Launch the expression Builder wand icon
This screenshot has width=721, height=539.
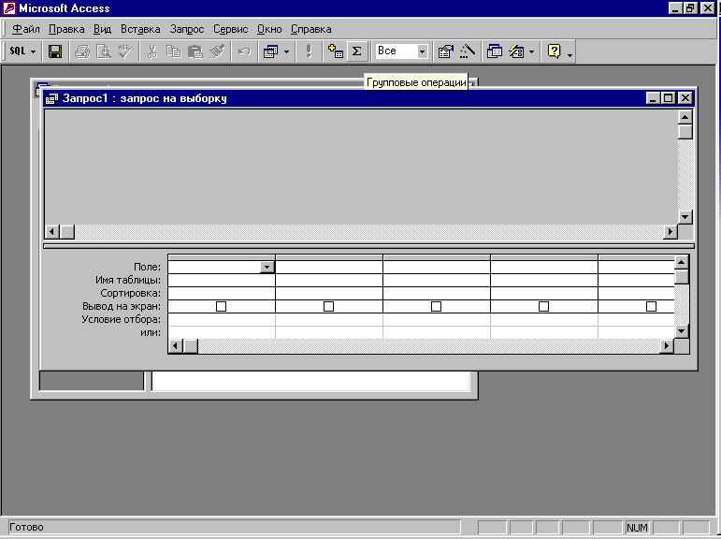[x=468, y=51]
